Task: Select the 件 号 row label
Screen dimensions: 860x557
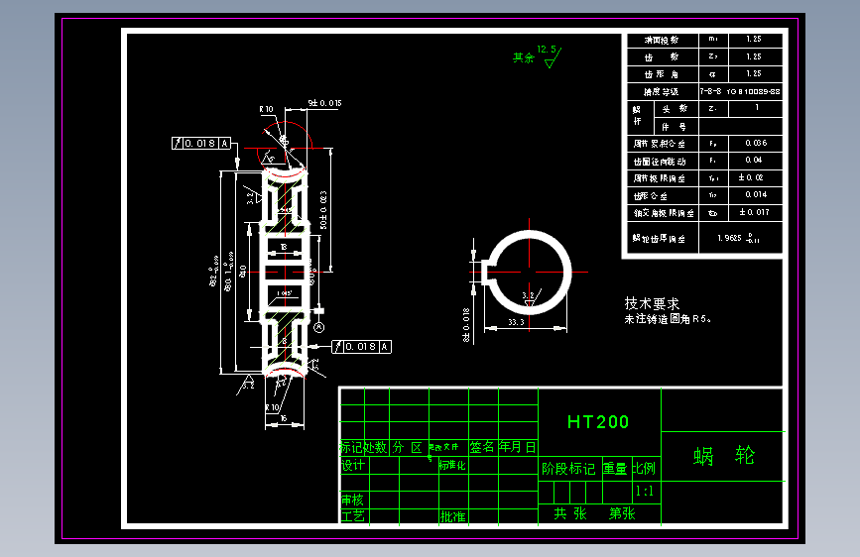Action: coord(675,127)
